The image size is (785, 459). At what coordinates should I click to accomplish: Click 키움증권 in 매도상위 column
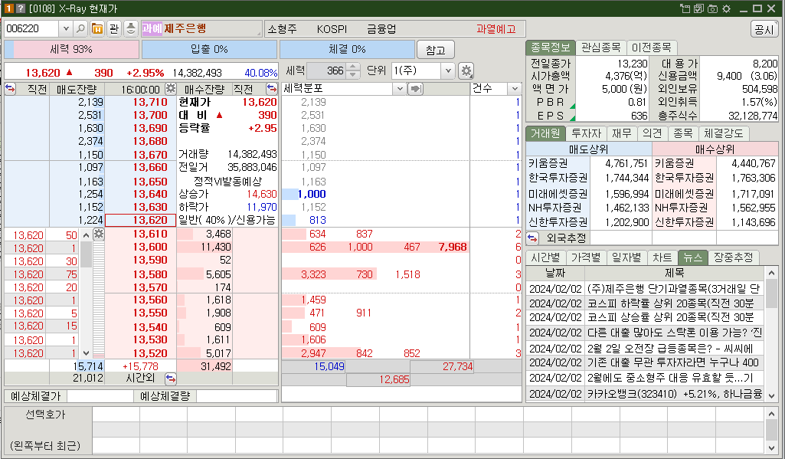pos(548,163)
